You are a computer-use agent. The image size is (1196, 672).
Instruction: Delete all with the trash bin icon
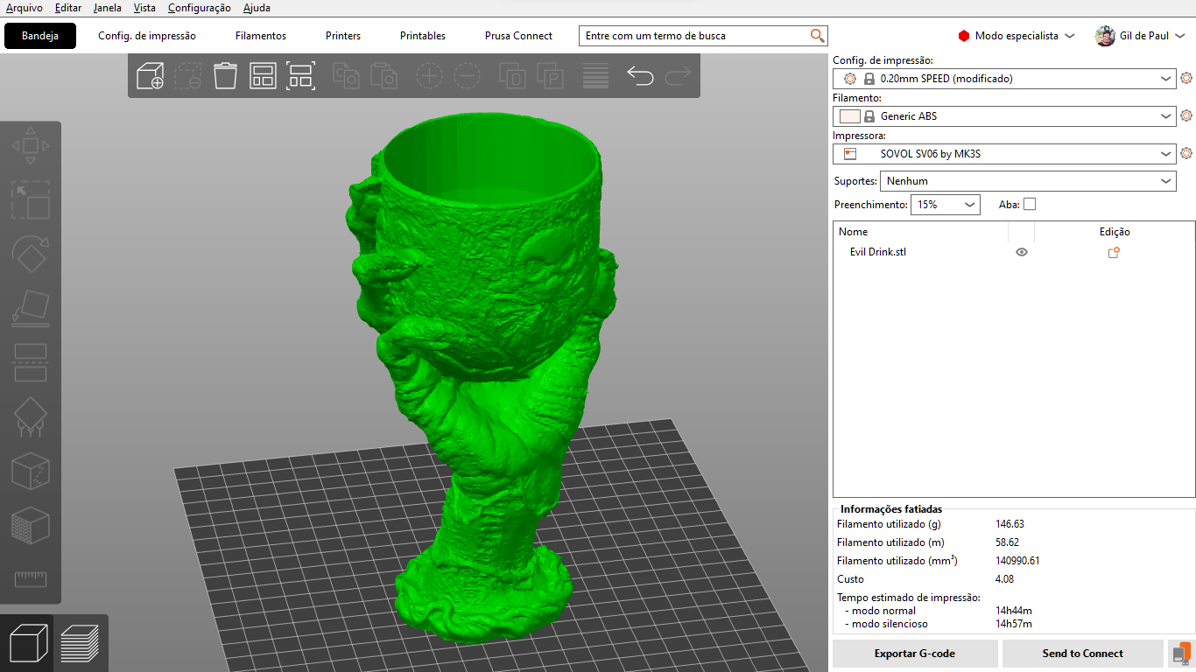225,75
